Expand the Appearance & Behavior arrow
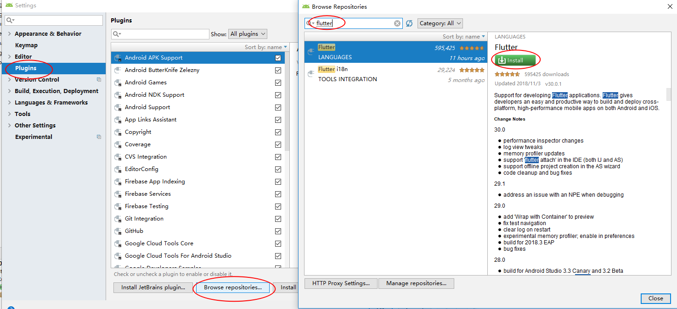This screenshot has height=309, width=677. pyautogui.click(x=10, y=34)
